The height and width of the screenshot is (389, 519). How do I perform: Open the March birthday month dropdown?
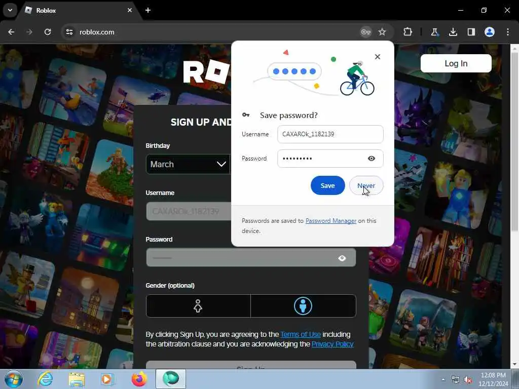coord(188,164)
